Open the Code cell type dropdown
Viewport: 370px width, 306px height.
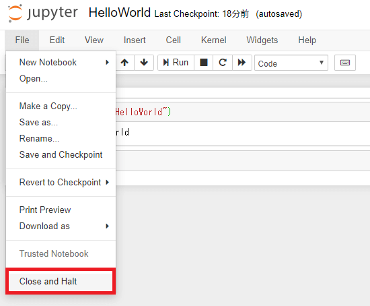coord(291,63)
